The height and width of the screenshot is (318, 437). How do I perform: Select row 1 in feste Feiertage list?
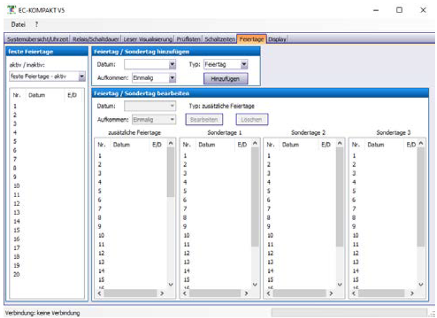(47, 106)
